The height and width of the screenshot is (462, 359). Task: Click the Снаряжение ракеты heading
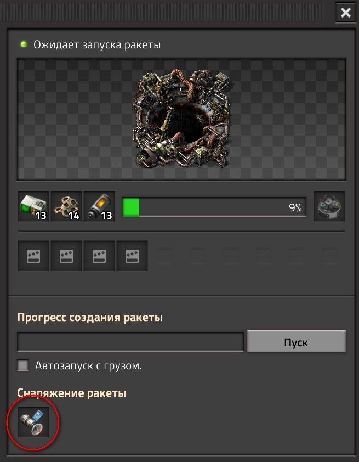pyautogui.click(x=72, y=393)
